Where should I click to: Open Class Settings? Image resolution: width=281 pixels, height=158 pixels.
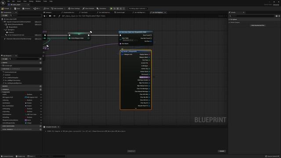(74, 8)
